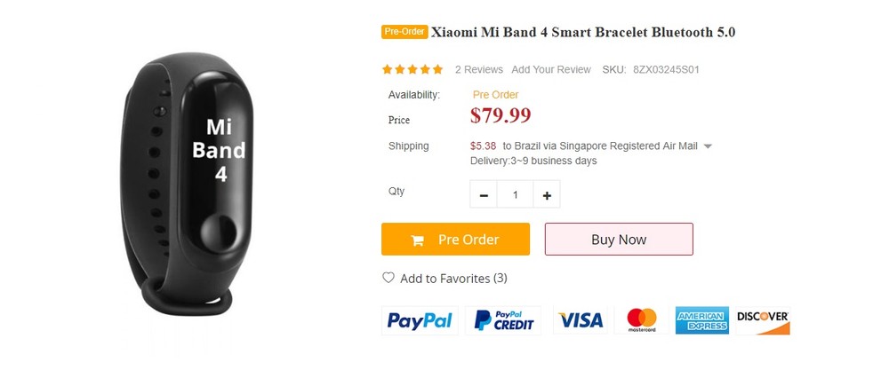The width and height of the screenshot is (889, 370).
Task: Click the PayPal Credit payment icon
Action: tap(504, 320)
